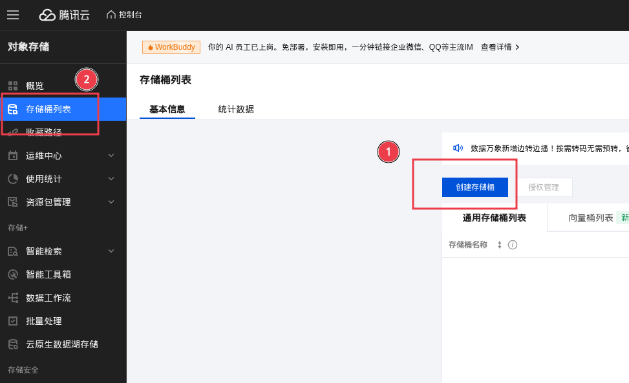Click the WorkBuddy flame icon
The width and height of the screenshot is (629, 383).
coord(151,47)
